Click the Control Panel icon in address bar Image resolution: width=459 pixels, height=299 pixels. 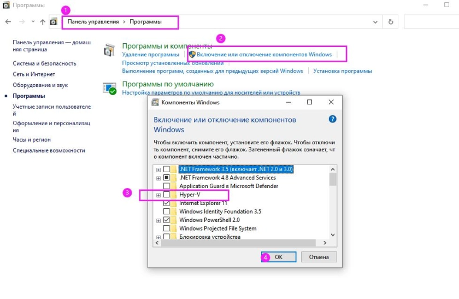pos(54,22)
